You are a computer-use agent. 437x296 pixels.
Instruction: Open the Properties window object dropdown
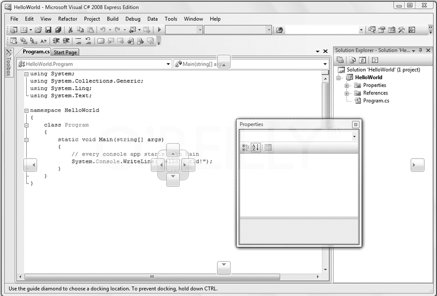[x=354, y=137]
